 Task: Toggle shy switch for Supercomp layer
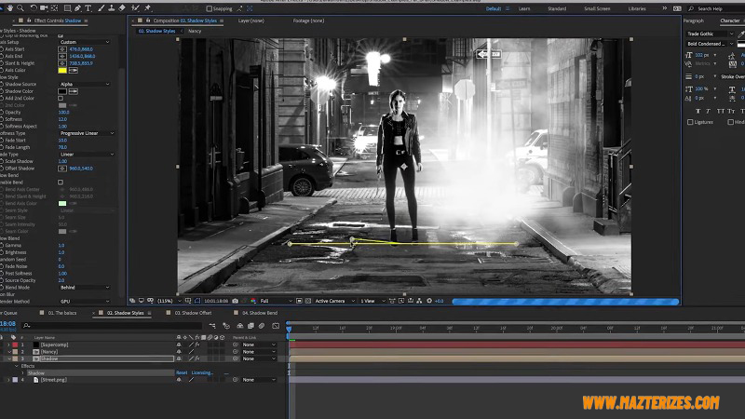click(179, 345)
